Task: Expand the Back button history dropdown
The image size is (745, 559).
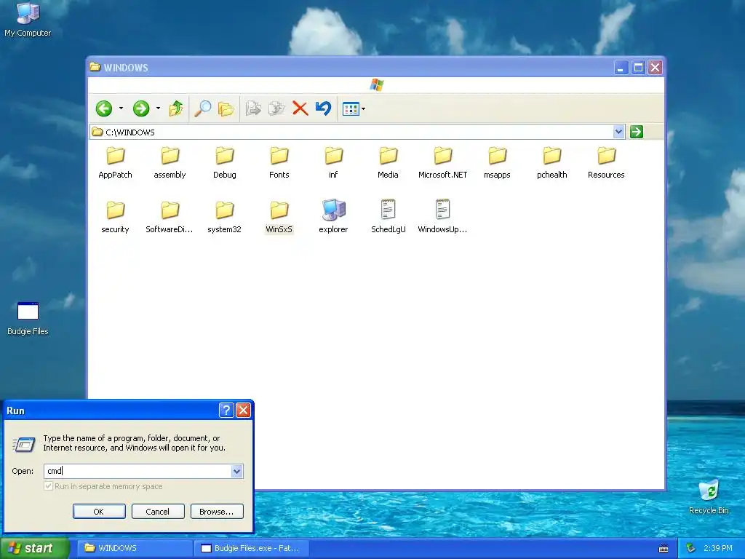Action: tap(121, 109)
